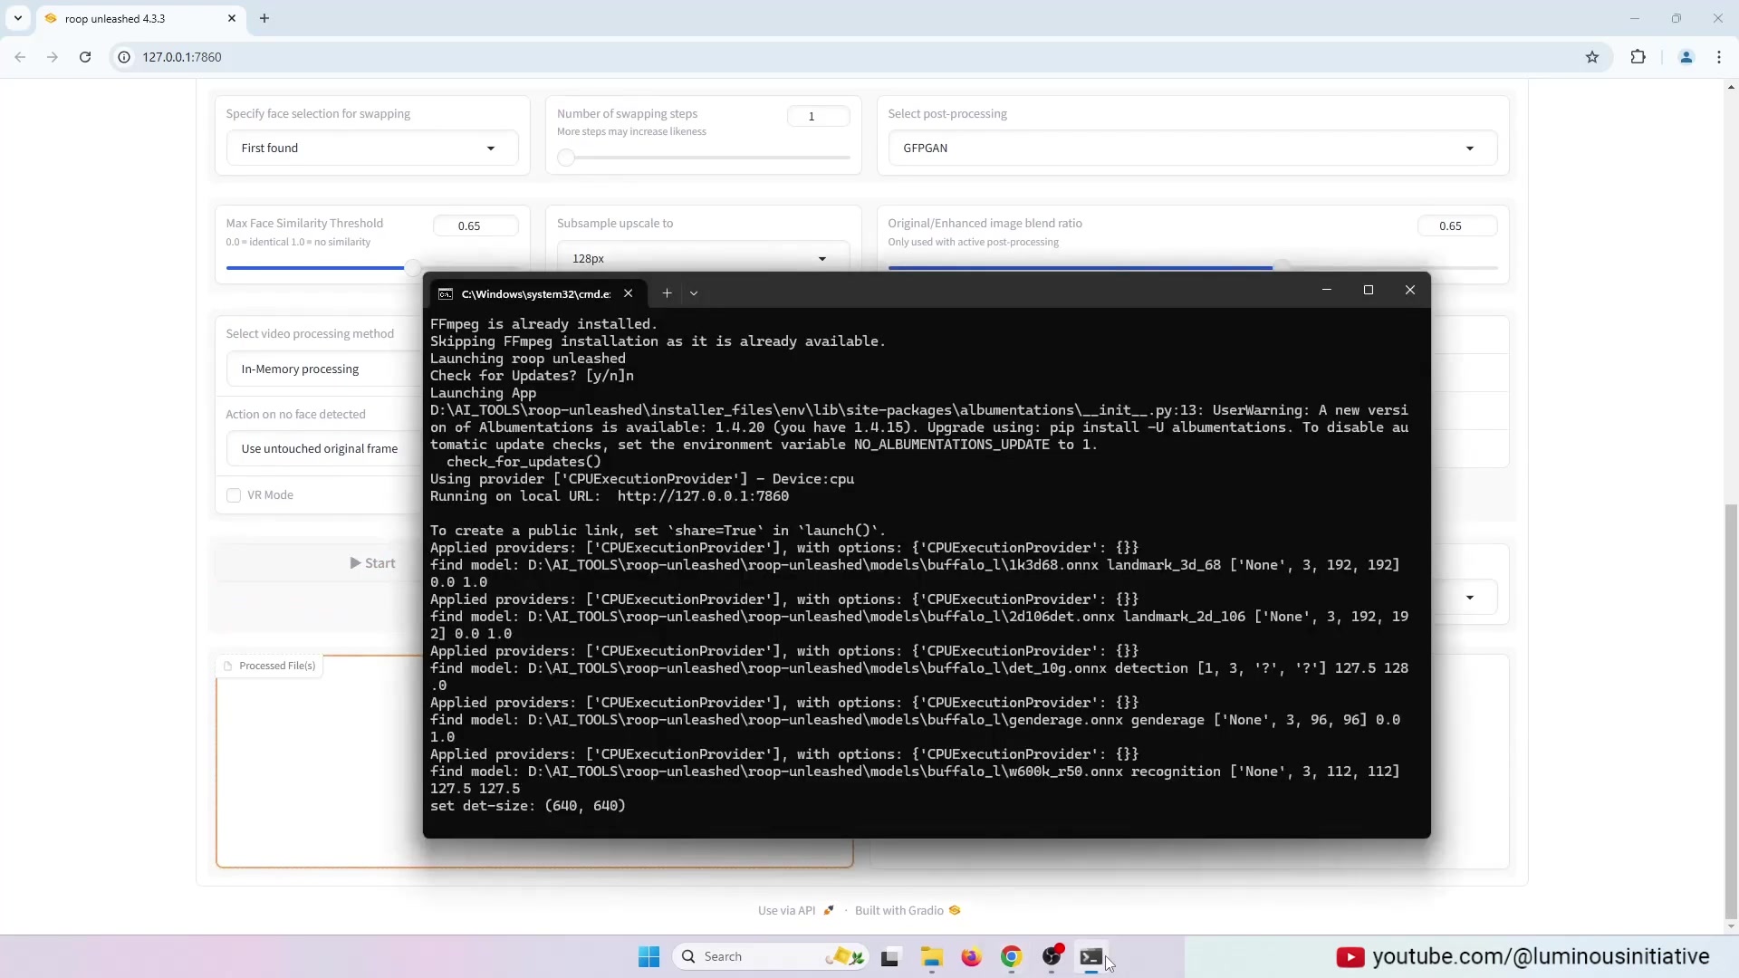Open browser extensions puzzle icon
This screenshot has width=1739, height=978.
click(1638, 57)
